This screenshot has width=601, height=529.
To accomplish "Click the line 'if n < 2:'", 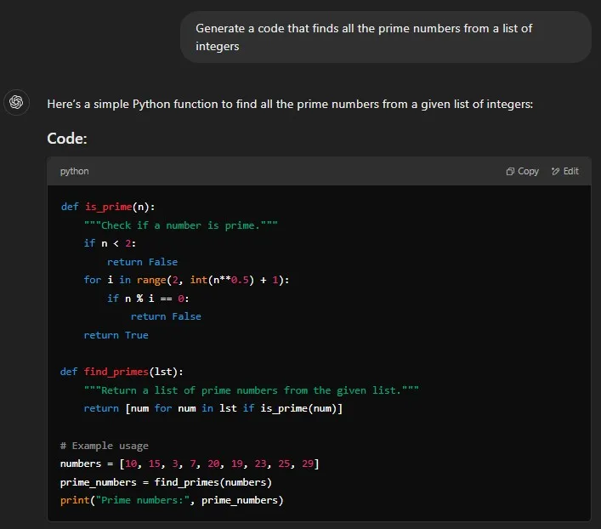I will pyautogui.click(x=110, y=243).
